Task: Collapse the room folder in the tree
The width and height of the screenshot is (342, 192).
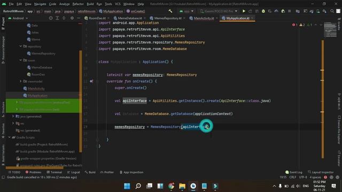Action: click(21, 60)
